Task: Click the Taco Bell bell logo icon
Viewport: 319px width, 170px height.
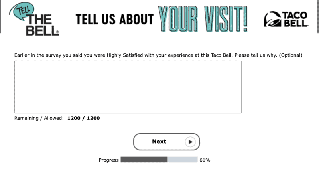Action: tap(272, 19)
